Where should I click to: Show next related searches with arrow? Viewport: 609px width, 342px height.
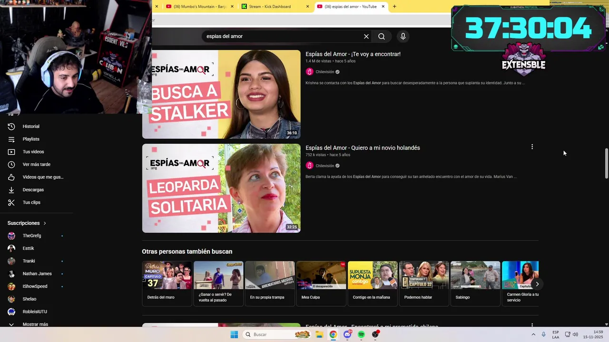pos(537,284)
